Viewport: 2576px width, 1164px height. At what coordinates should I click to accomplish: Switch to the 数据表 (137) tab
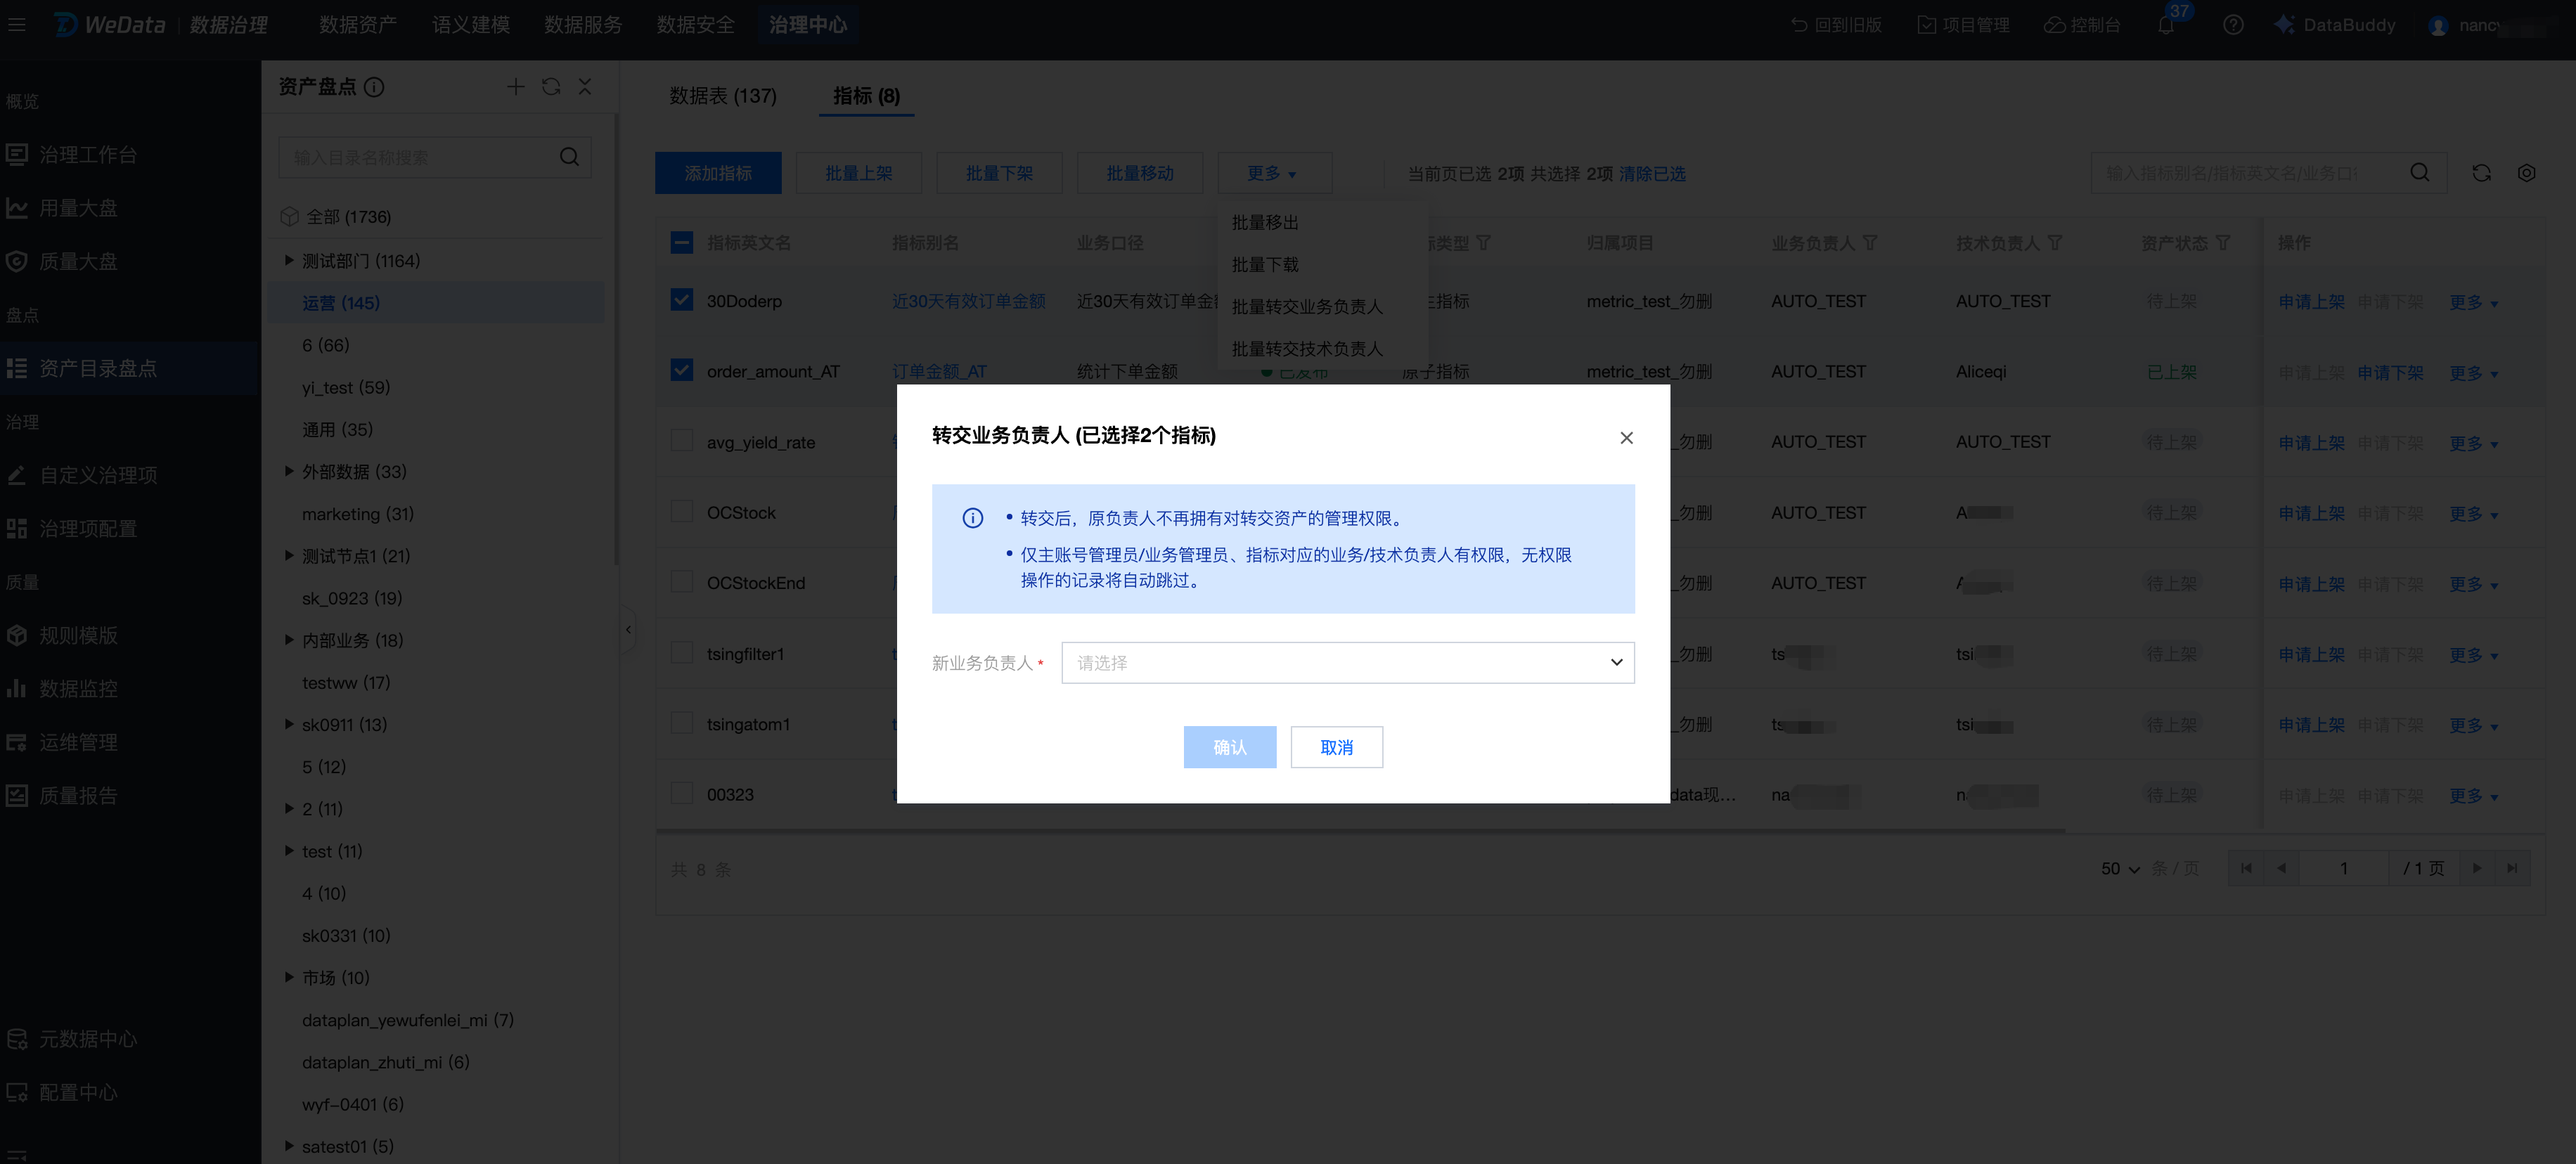tap(722, 96)
